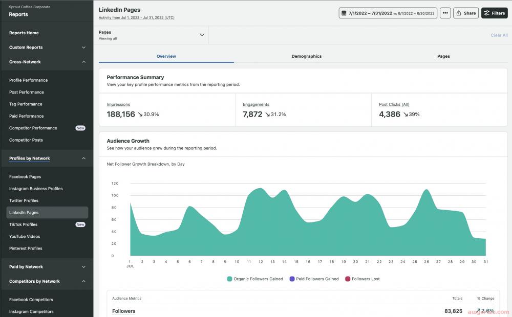Click the Post Clicks (All) label
This screenshot has height=317, width=512.
pos(394,104)
